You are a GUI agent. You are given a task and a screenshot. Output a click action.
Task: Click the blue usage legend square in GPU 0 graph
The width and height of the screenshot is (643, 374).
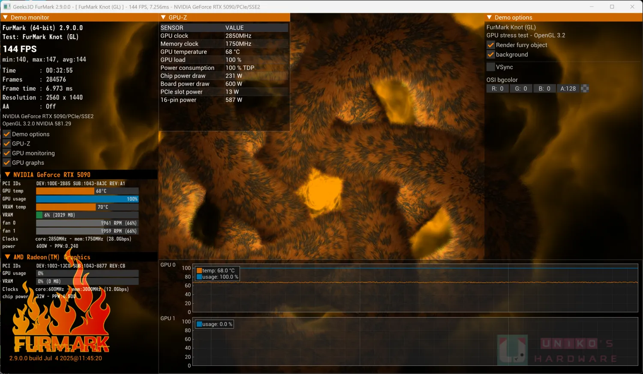pos(199,277)
